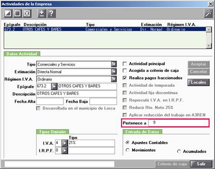215x169 pixels.
Task: Open help with the question mark icon
Action: click(x=51, y=14)
